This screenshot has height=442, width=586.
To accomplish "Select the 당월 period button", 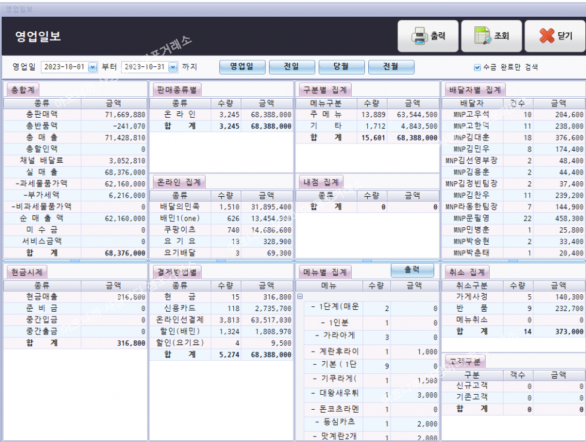I will 341,67.
